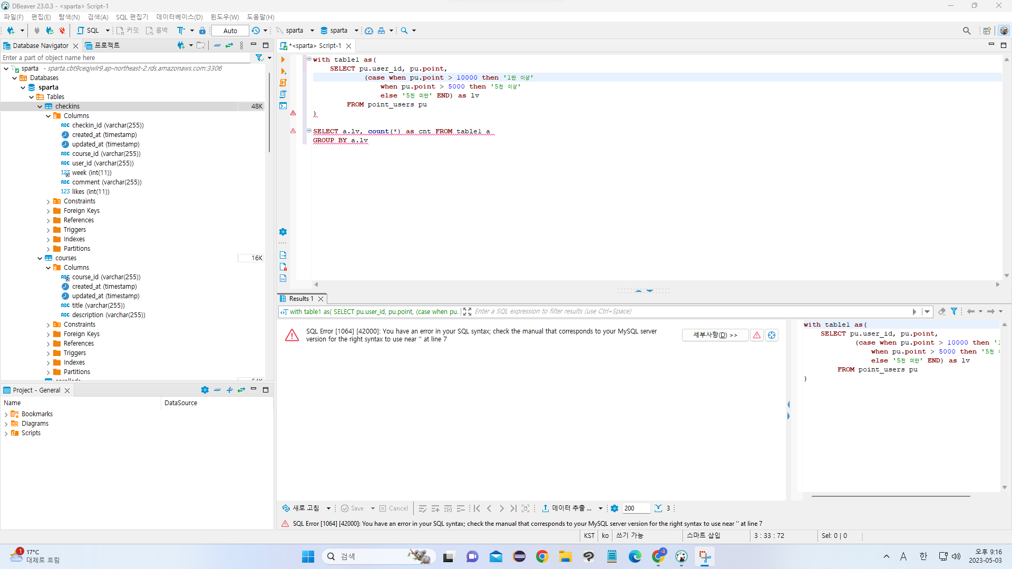1012x569 pixels.
Task: Click the transaction mode T icon
Action: [181, 31]
